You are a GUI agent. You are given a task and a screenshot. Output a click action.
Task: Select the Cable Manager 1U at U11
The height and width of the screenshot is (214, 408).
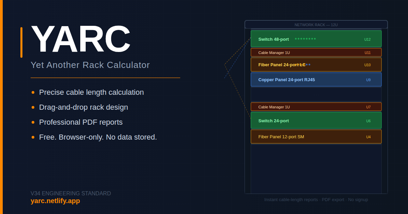pyautogui.click(x=316, y=52)
